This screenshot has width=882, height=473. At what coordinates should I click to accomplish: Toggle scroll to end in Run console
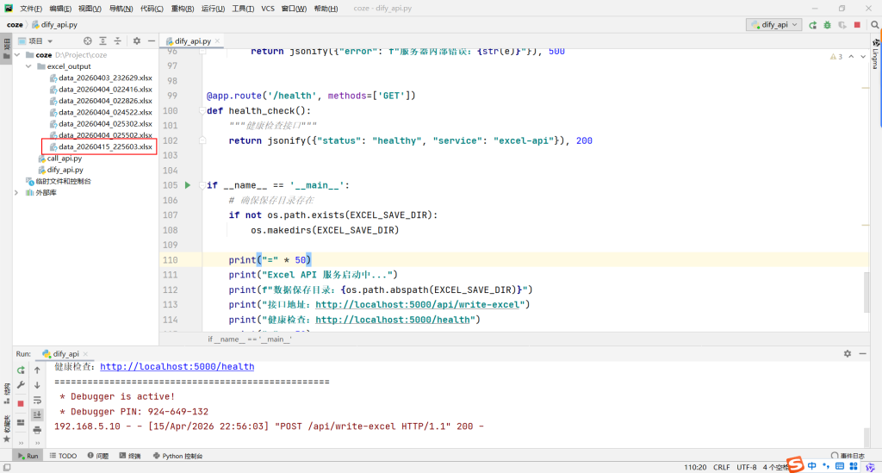[37, 414]
